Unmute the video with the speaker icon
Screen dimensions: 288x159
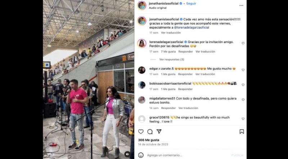tap(127, 154)
